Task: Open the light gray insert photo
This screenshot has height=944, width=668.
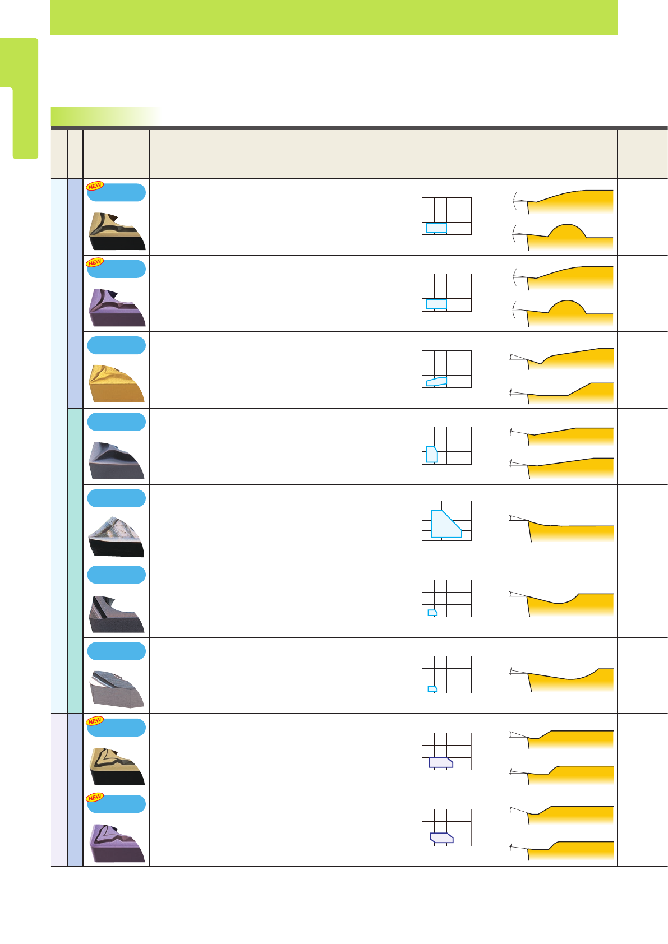Action: [x=117, y=689]
